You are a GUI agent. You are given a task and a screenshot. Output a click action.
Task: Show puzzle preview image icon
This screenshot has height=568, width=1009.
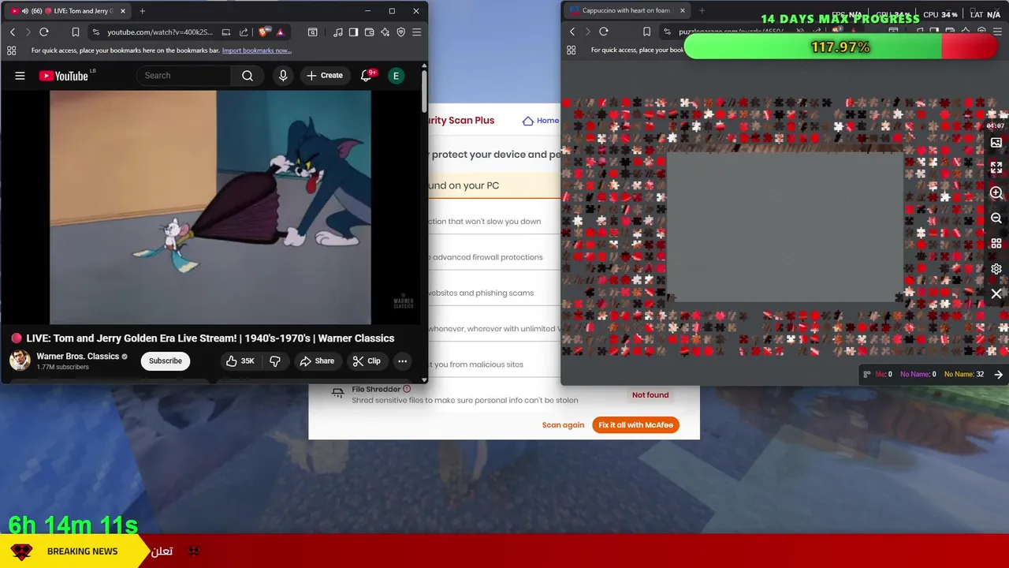click(x=996, y=143)
